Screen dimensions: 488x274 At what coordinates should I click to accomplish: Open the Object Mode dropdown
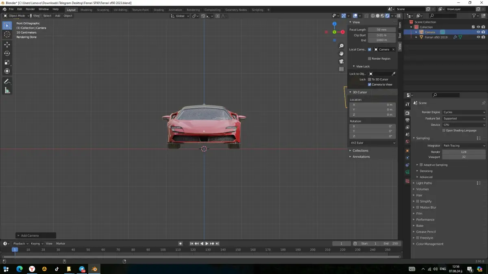click(17, 16)
